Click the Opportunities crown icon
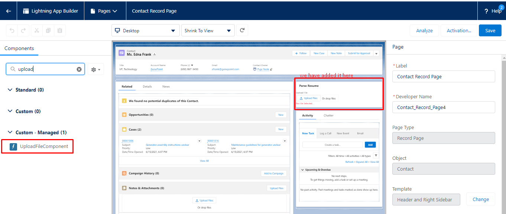This screenshot has width=506, height=214. (x=124, y=115)
